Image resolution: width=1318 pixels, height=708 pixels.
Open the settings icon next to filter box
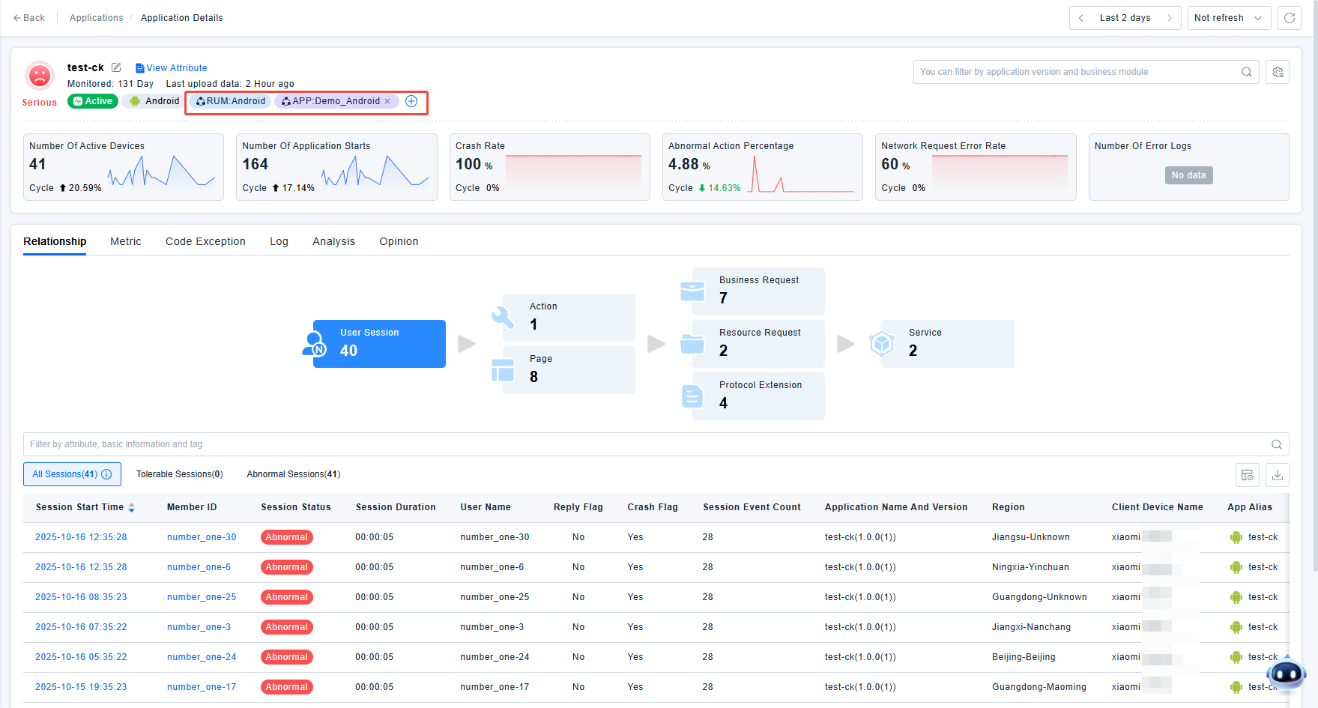point(1278,72)
